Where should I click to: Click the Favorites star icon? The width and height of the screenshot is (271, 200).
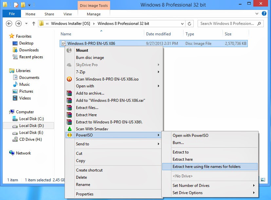[11, 36]
